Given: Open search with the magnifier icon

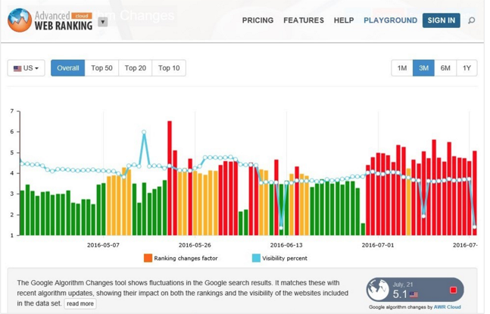Looking at the screenshot, I should click(471, 20).
